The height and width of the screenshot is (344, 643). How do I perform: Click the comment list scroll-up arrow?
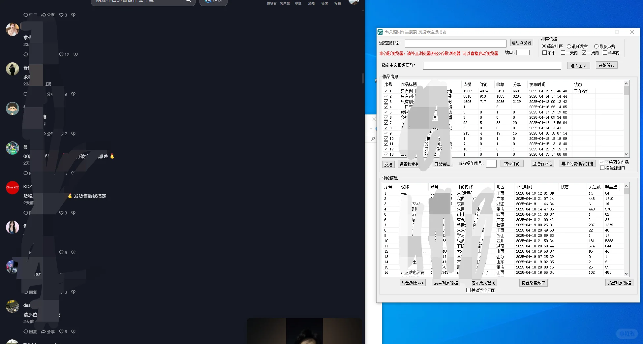(x=626, y=186)
